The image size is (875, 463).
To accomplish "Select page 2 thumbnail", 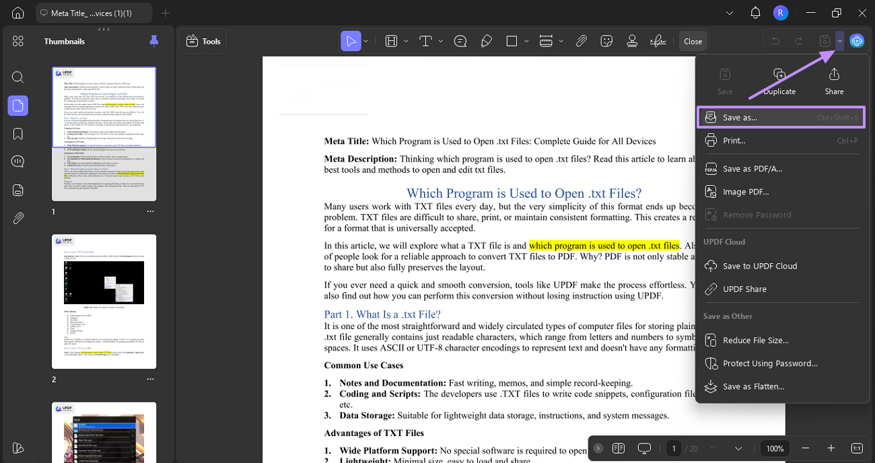I will pos(104,301).
